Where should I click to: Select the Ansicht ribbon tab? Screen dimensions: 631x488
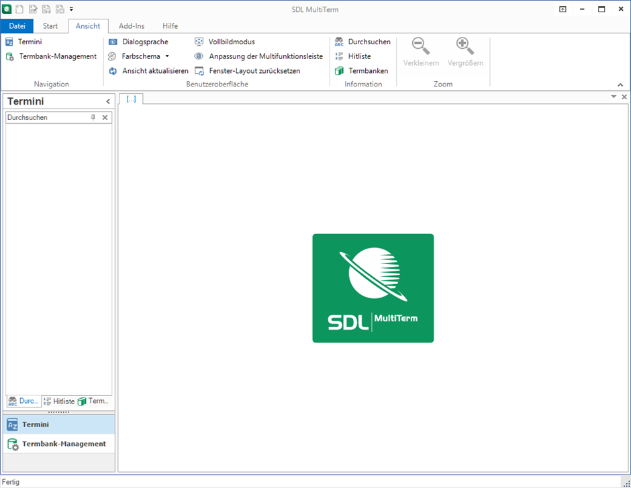(x=88, y=25)
